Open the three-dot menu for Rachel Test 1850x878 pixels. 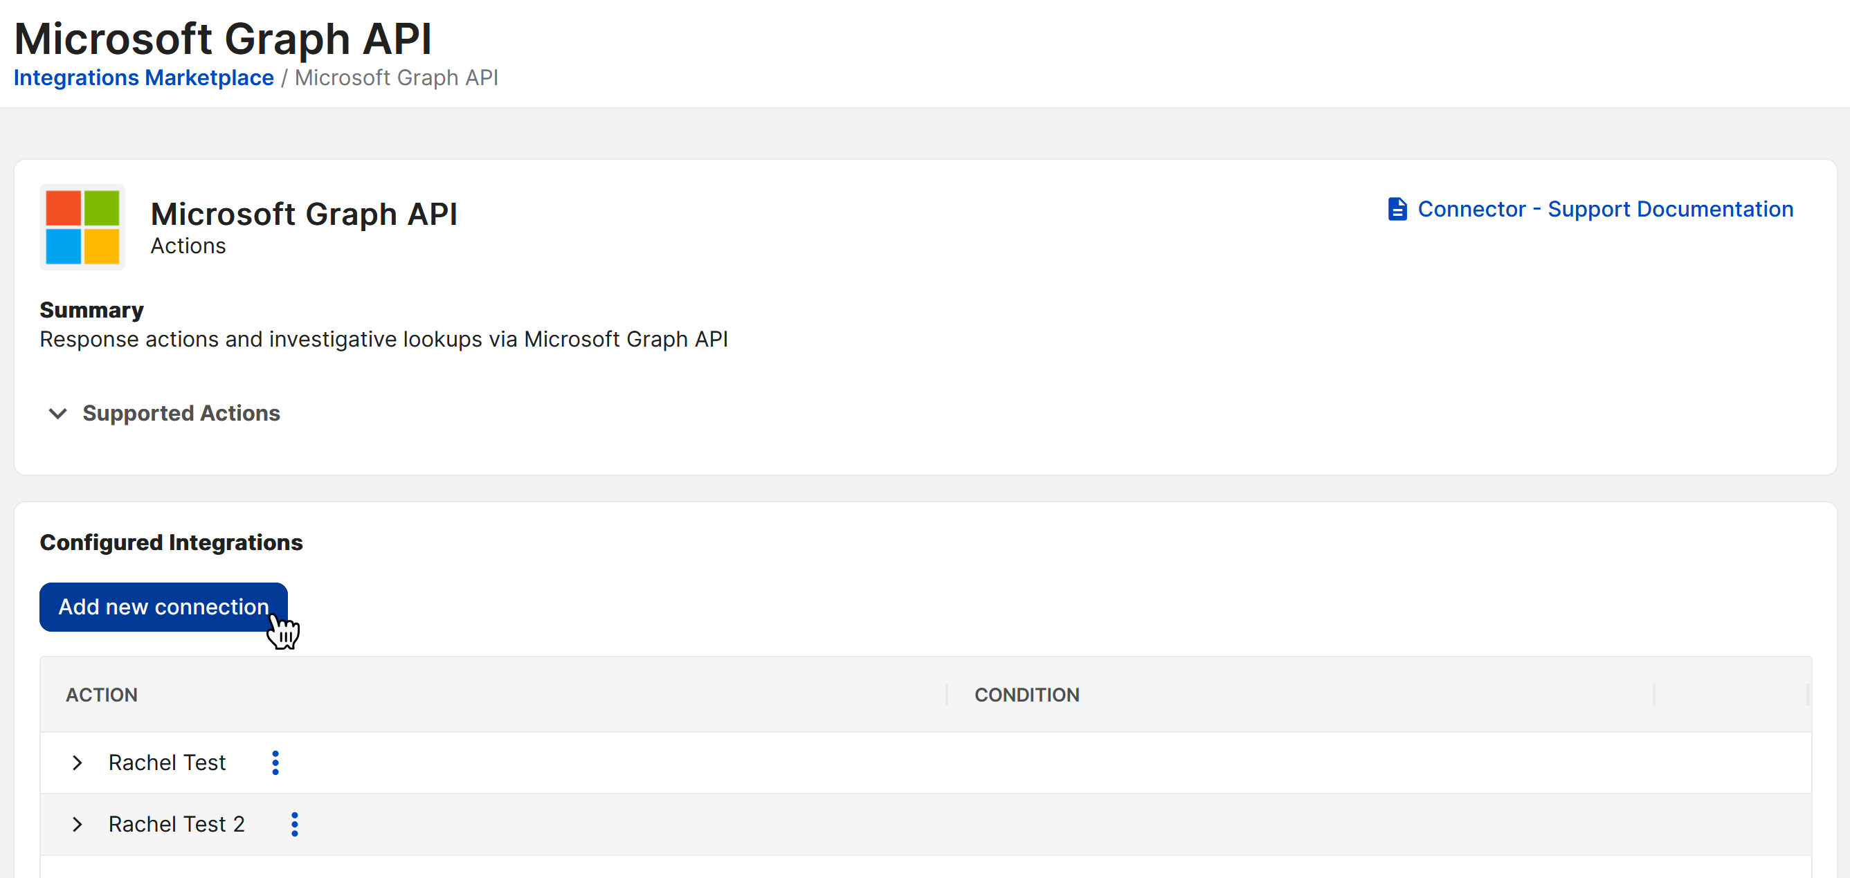pos(275,762)
